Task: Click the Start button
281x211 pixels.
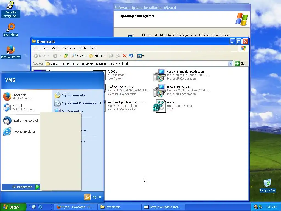Action: tap(13, 207)
